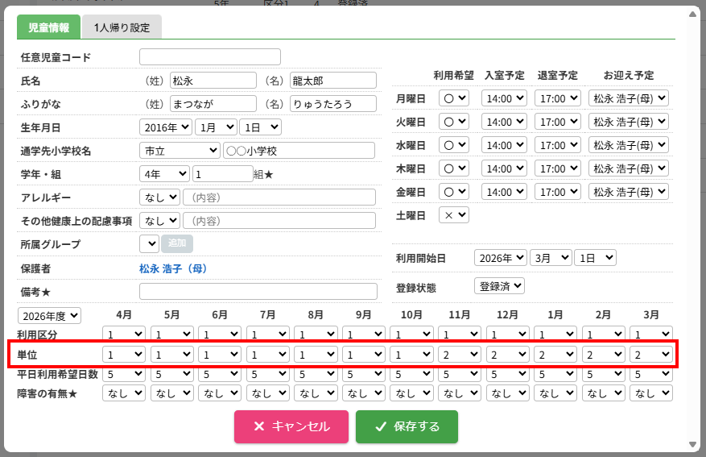Viewport: 706px width, 457px height.
Task: Open Saturday 利用希望 × dropdown
Action: 454,215
